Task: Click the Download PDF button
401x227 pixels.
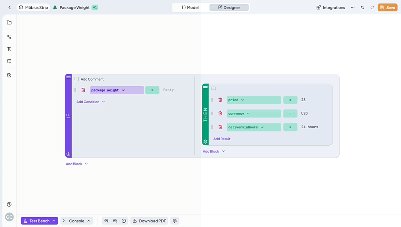Action: pyautogui.click(x=149, y=221)
